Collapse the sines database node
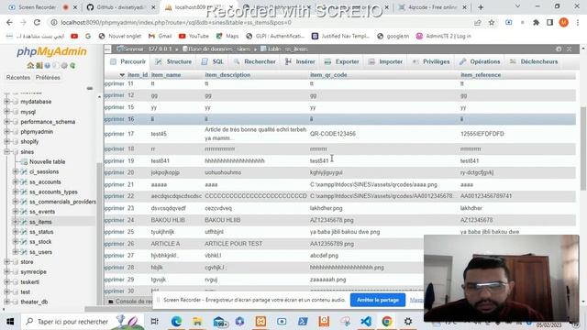The height and width of the screenshot is (330, 587). pos(6,151)
